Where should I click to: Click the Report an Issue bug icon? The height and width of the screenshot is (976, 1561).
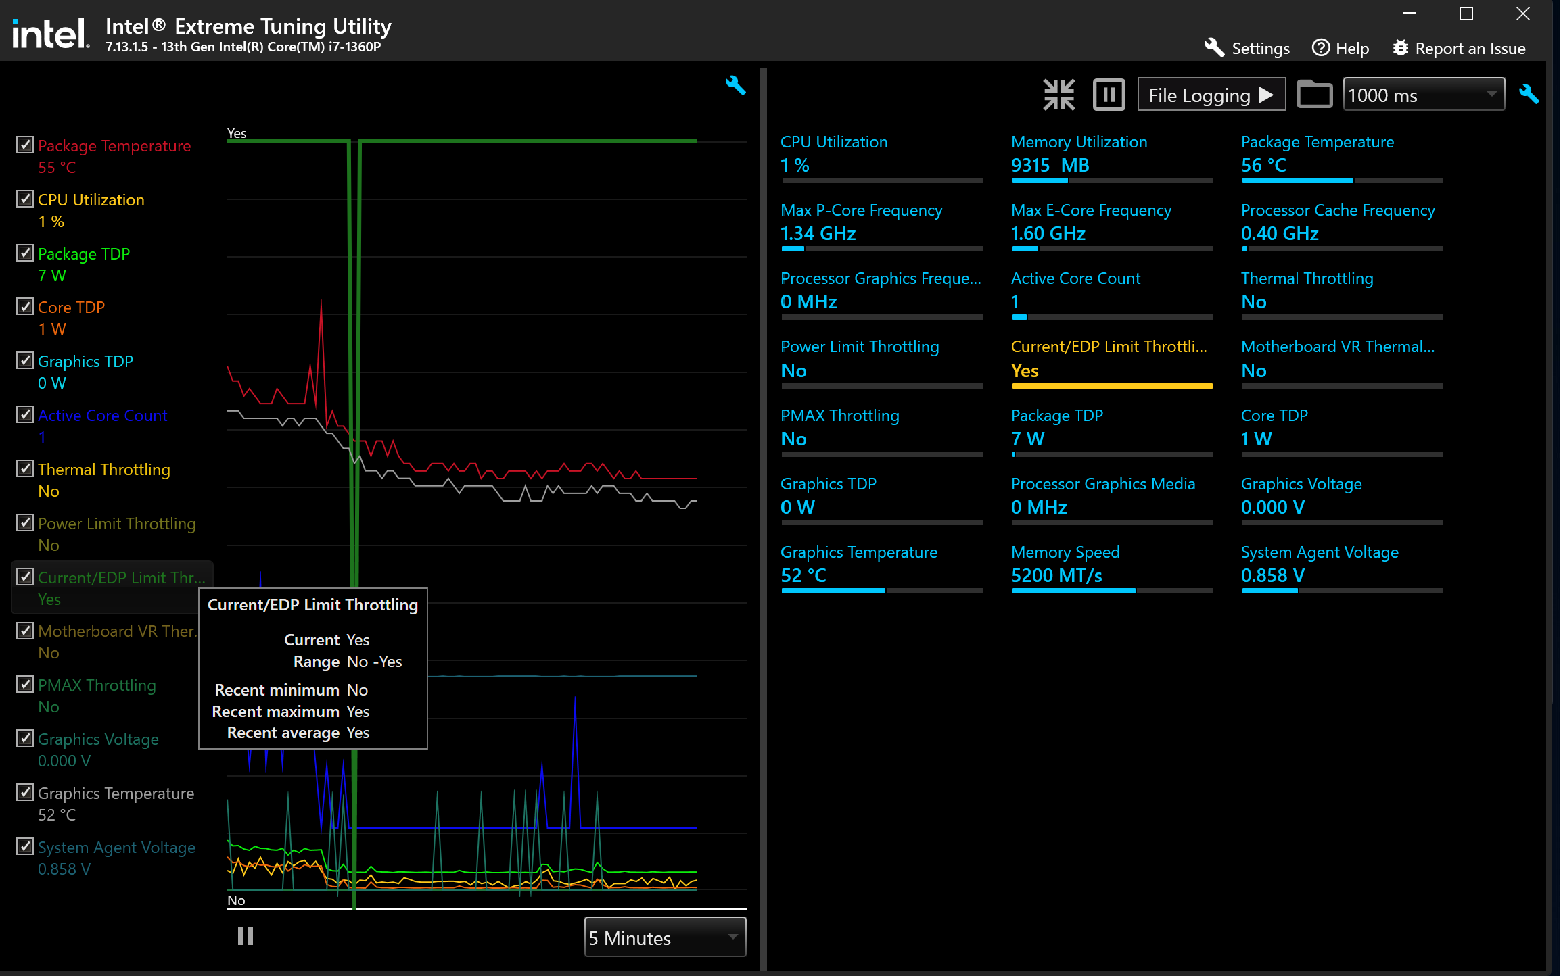point(1401,48)
